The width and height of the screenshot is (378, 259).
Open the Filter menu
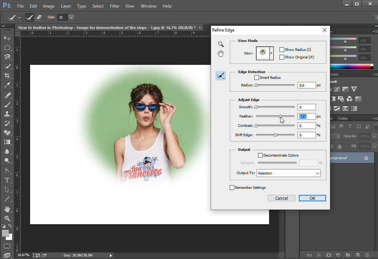click(115, 6)
